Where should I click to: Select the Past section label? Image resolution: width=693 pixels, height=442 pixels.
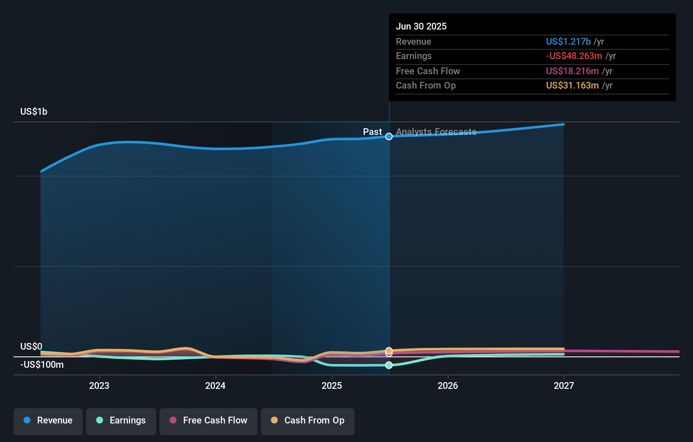[372, 132]
